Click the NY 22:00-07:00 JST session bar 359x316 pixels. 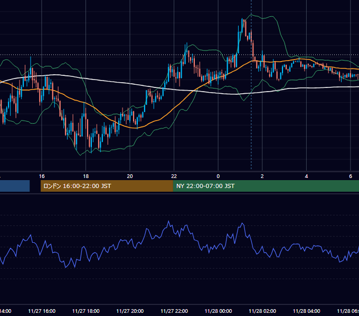[x=266, y=186]
